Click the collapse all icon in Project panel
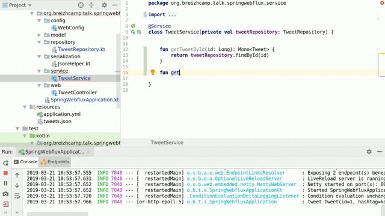Image resolution: width=385 pixels, height=216 pixels. point(91,5)
